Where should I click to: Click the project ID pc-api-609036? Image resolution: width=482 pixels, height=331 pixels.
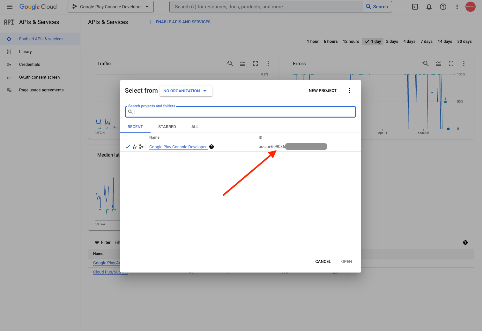[x=272, y=147]
